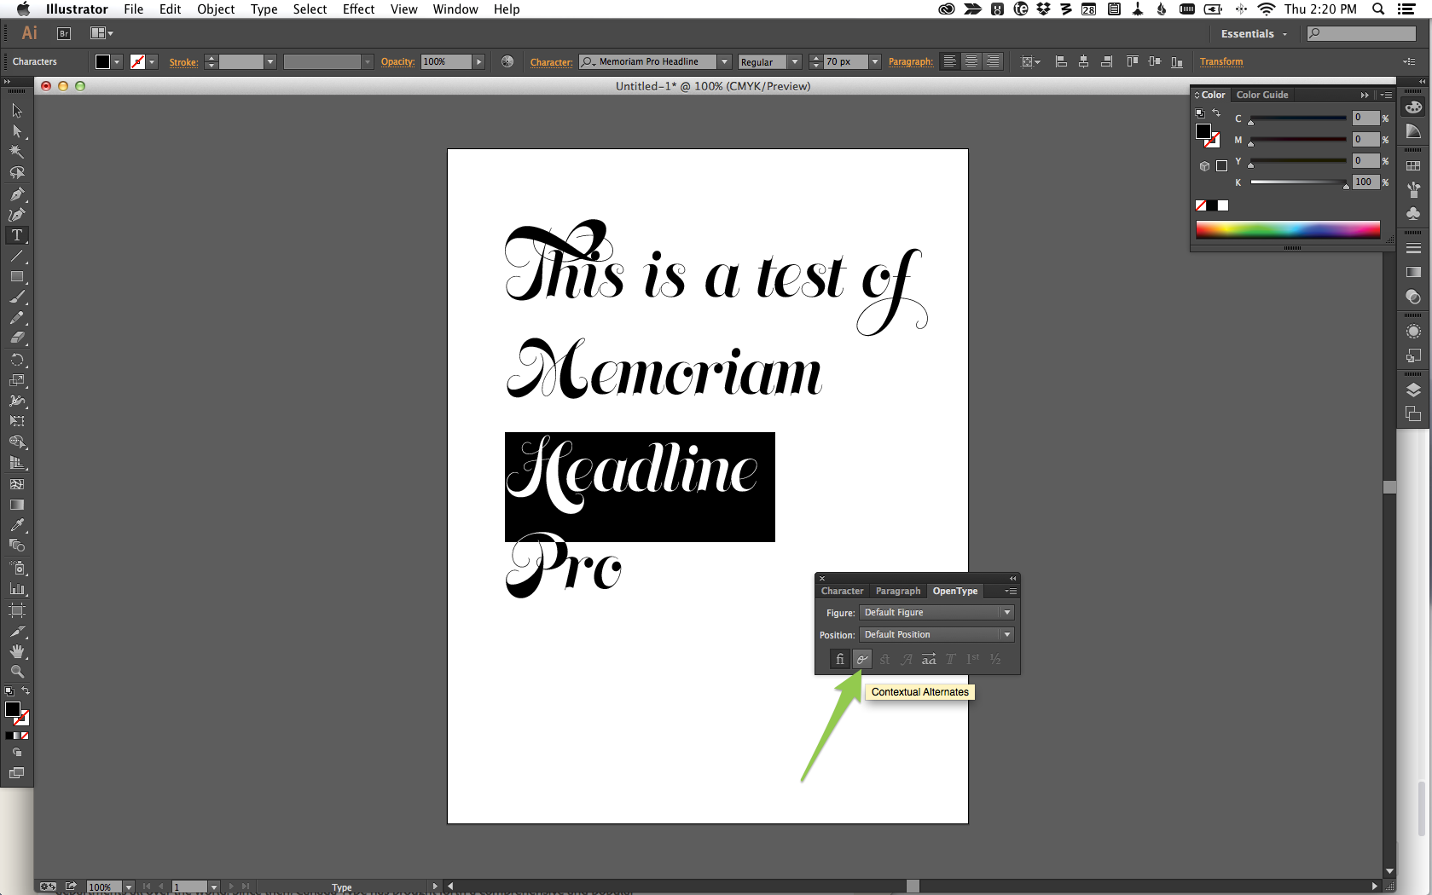Select the Direct Selection tool
The image size is (1432, 895).
tap(17, 131)
